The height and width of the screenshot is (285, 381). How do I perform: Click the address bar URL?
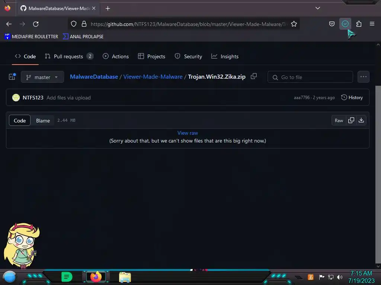189,24
